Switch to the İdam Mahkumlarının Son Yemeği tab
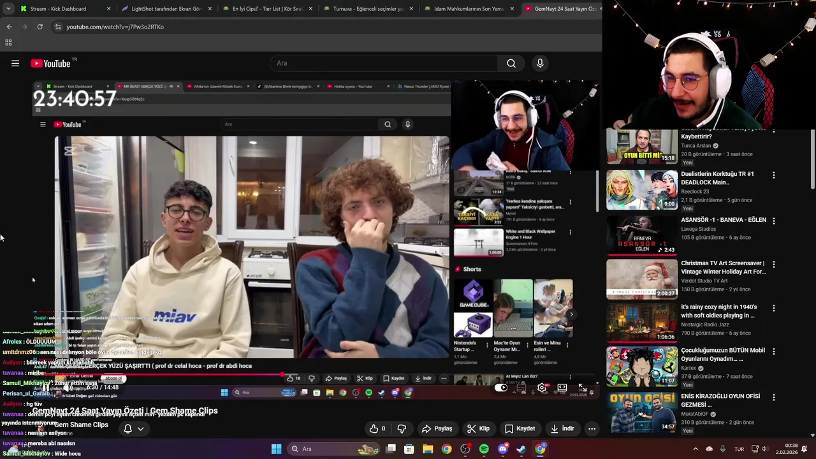 tap(468, 9)
